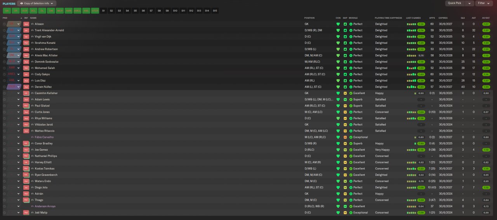Select the STCR position tab
The image size is (497, 220).
95,11
